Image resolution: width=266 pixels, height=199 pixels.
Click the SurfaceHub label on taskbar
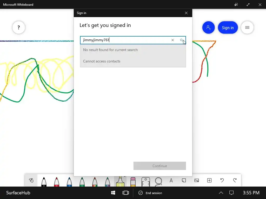pyautogui.click(x=18, y=193)
